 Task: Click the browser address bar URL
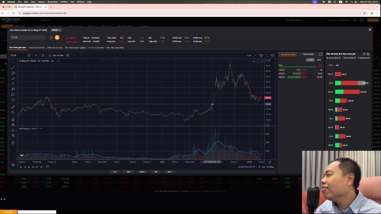pyautogui.click(x=44, y=13)
